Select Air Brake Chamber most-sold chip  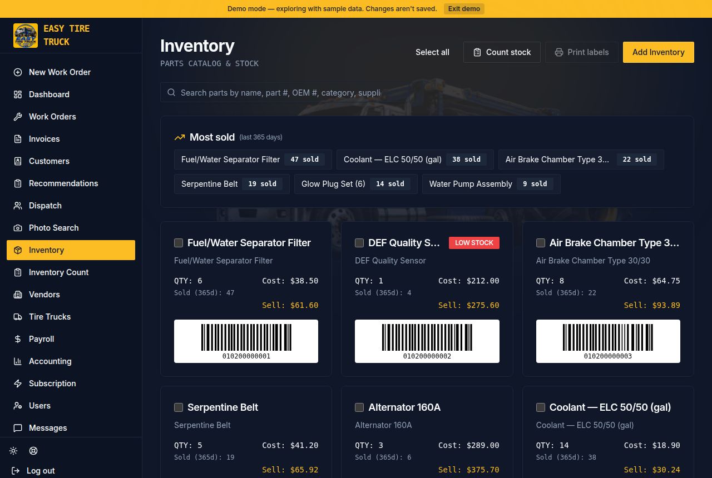[581, 160]
